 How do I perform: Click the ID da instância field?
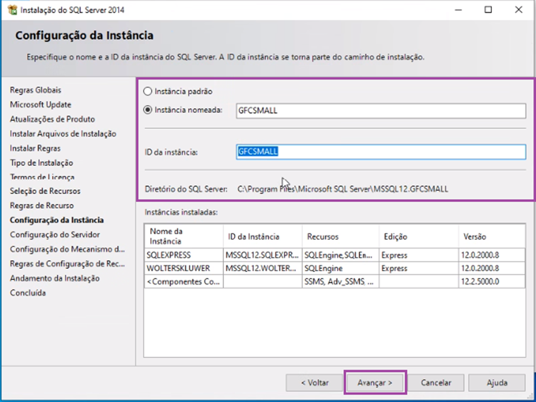381,152
